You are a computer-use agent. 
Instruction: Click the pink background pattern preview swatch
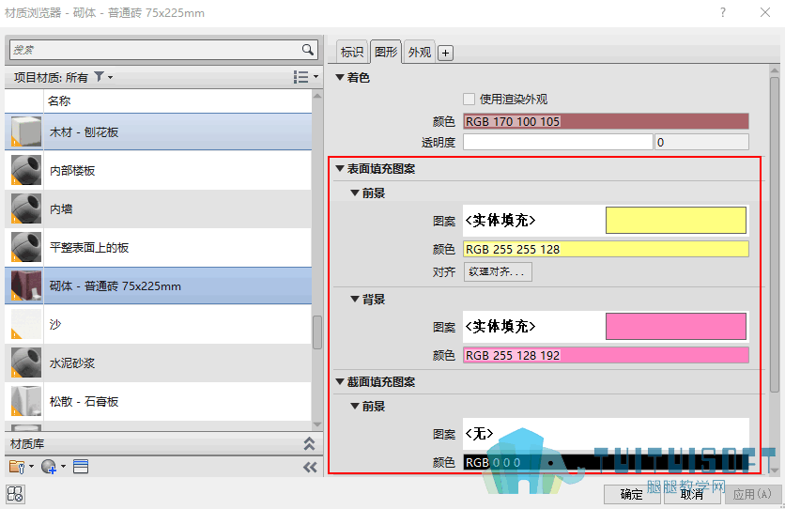point(676,326)
